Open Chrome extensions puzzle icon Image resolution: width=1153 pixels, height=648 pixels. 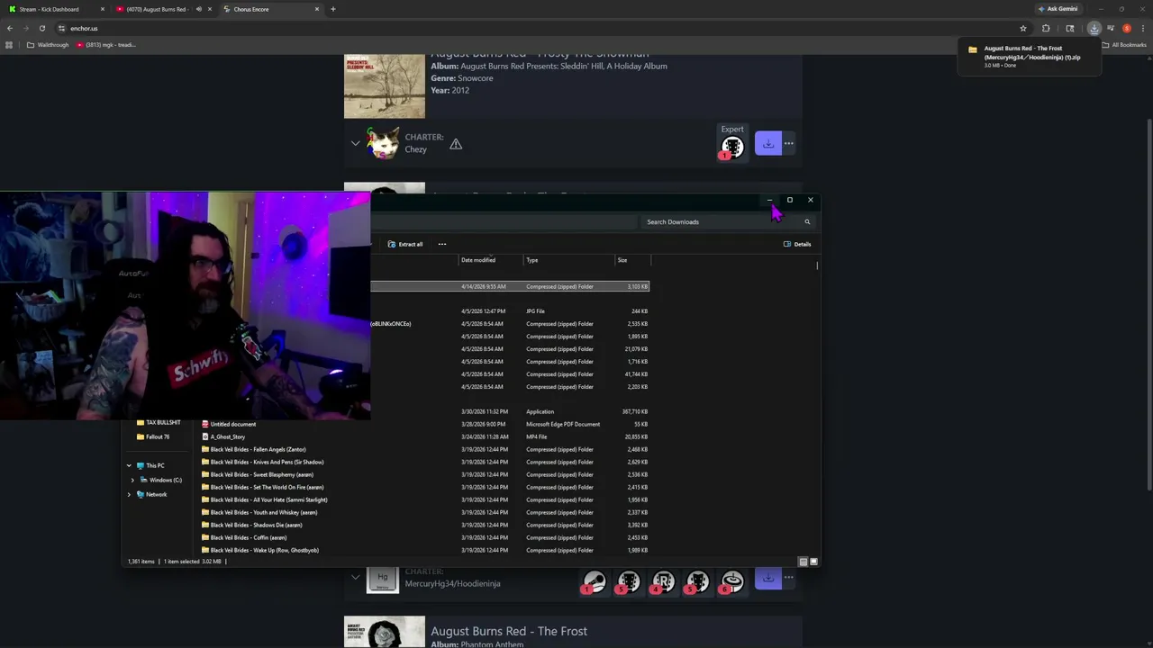click(1046, 28)
